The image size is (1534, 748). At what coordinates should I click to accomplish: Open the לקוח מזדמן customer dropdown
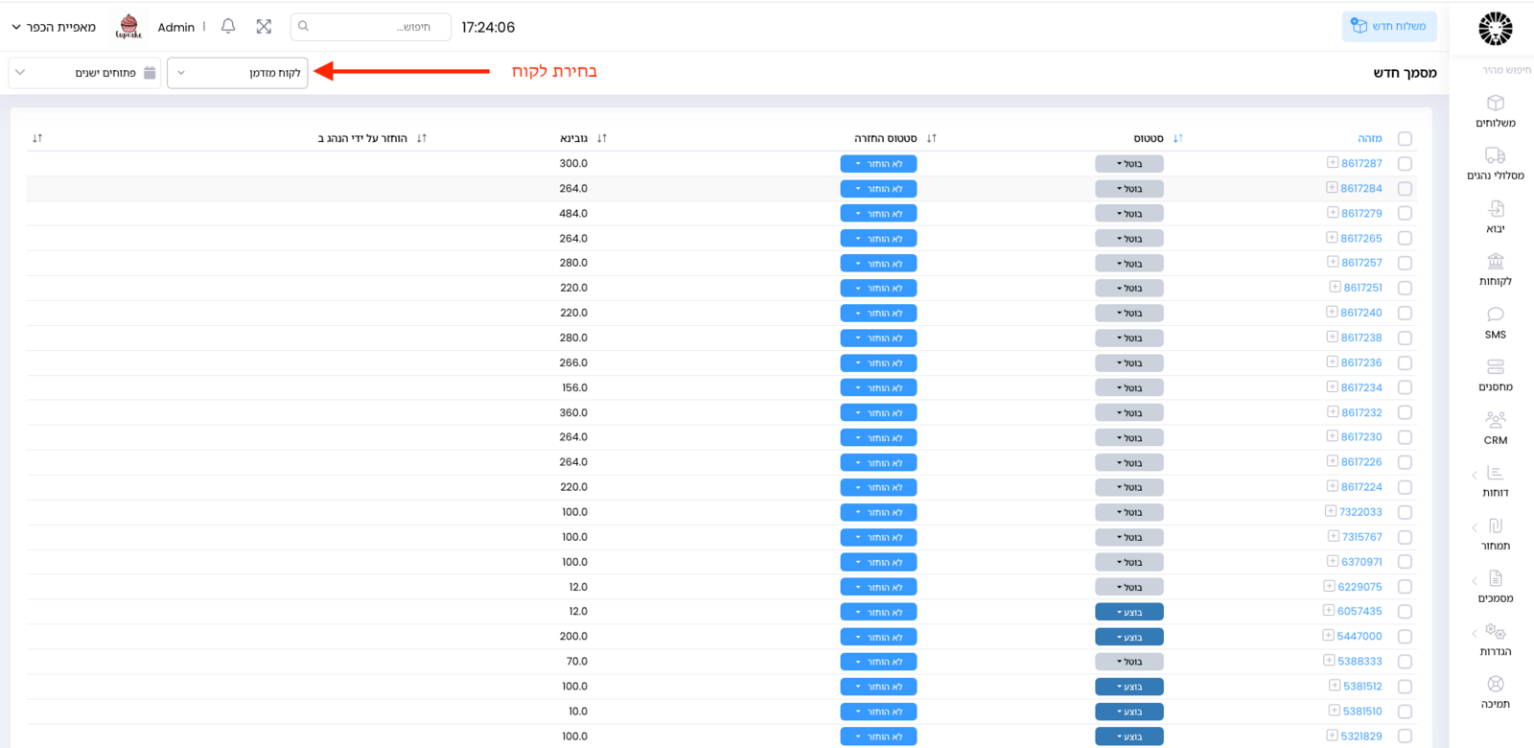(x=238, y=73)
